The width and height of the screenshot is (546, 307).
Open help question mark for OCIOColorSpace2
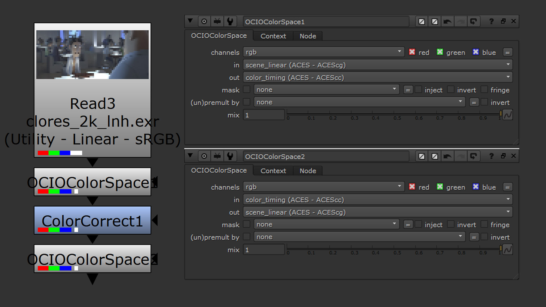(491, 156)
